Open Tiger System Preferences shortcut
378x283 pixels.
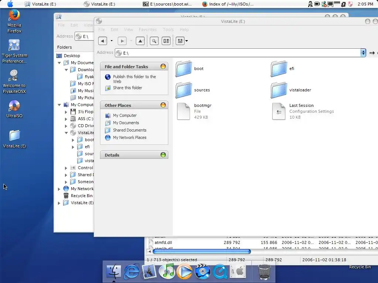click(x=14, y=51)
